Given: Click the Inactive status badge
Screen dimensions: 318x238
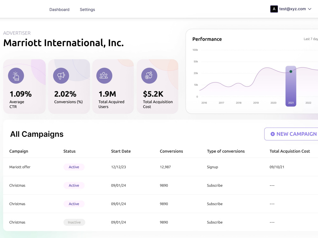Looking at the screenshot, I should pyautogui.click(x=74, y=222).
